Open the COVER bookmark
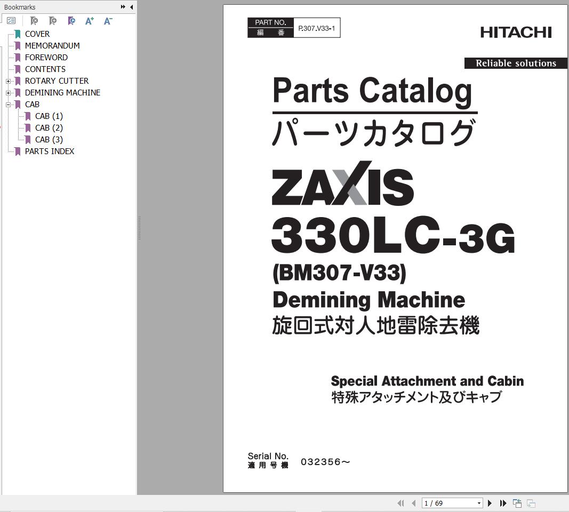The height and width of the screenshot is (512, 569). (37, 34)
